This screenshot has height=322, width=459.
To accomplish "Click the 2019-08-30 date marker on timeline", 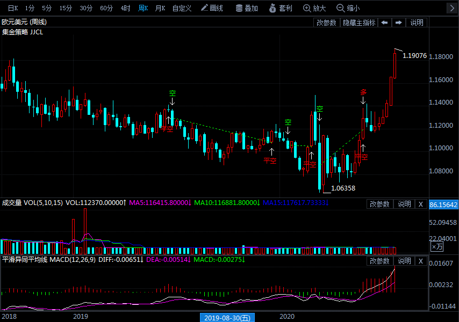I will click(x=227, y=318).
